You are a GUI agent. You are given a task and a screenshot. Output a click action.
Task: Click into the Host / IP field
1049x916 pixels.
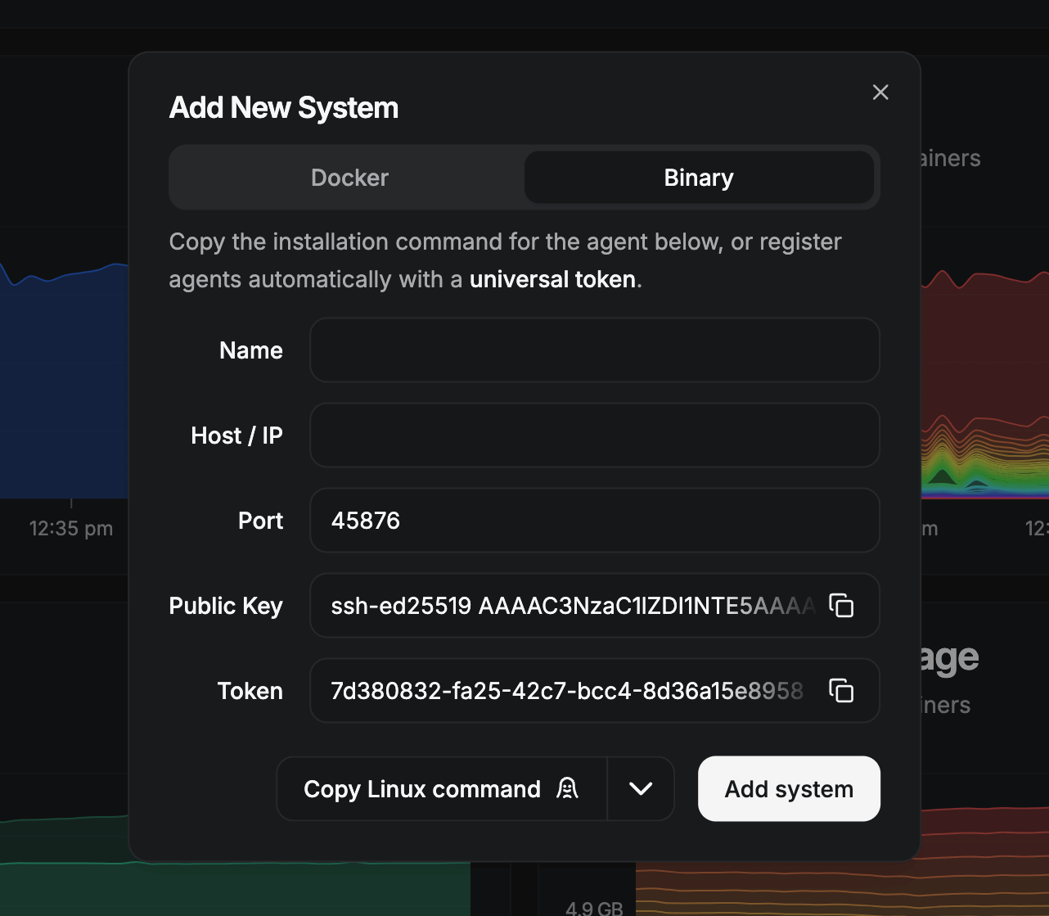pos(594,435)
